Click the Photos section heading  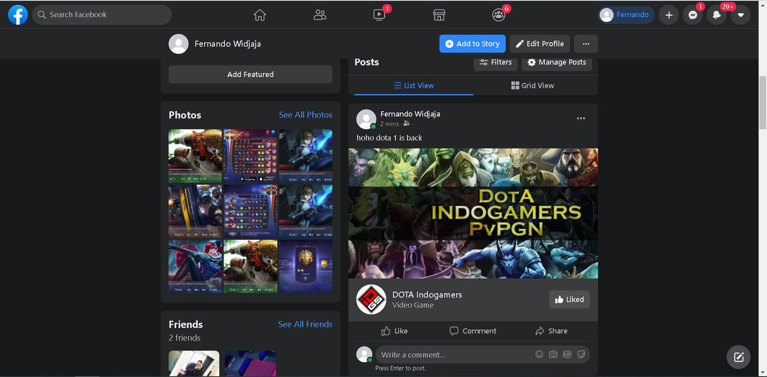click(x=185, y=115)
